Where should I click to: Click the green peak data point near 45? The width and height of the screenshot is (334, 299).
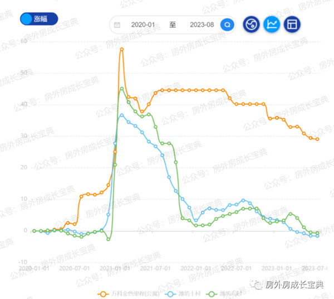click(122, 88)
